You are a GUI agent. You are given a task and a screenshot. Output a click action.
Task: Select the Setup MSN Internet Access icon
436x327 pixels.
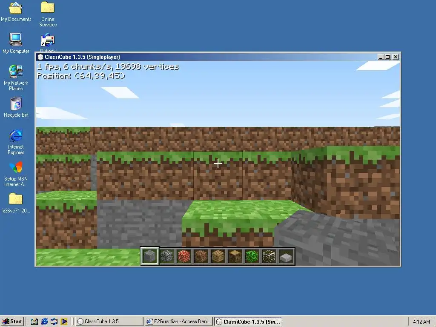pyautogui.click(x=16, y=174)
